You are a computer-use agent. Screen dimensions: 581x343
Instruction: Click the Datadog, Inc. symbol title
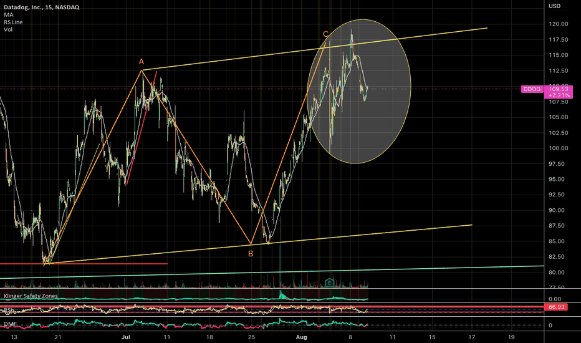tap(42, 7)
